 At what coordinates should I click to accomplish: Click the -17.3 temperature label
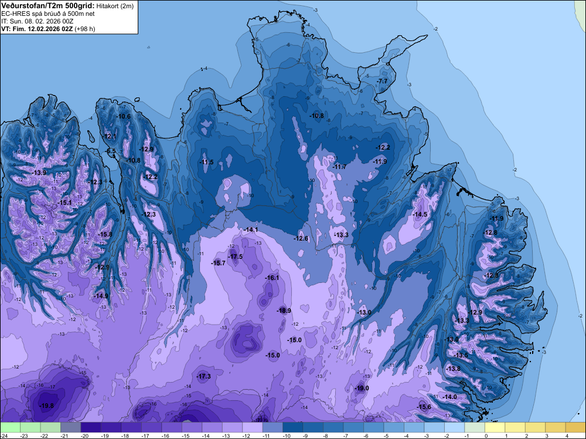(x=204, y=377)
